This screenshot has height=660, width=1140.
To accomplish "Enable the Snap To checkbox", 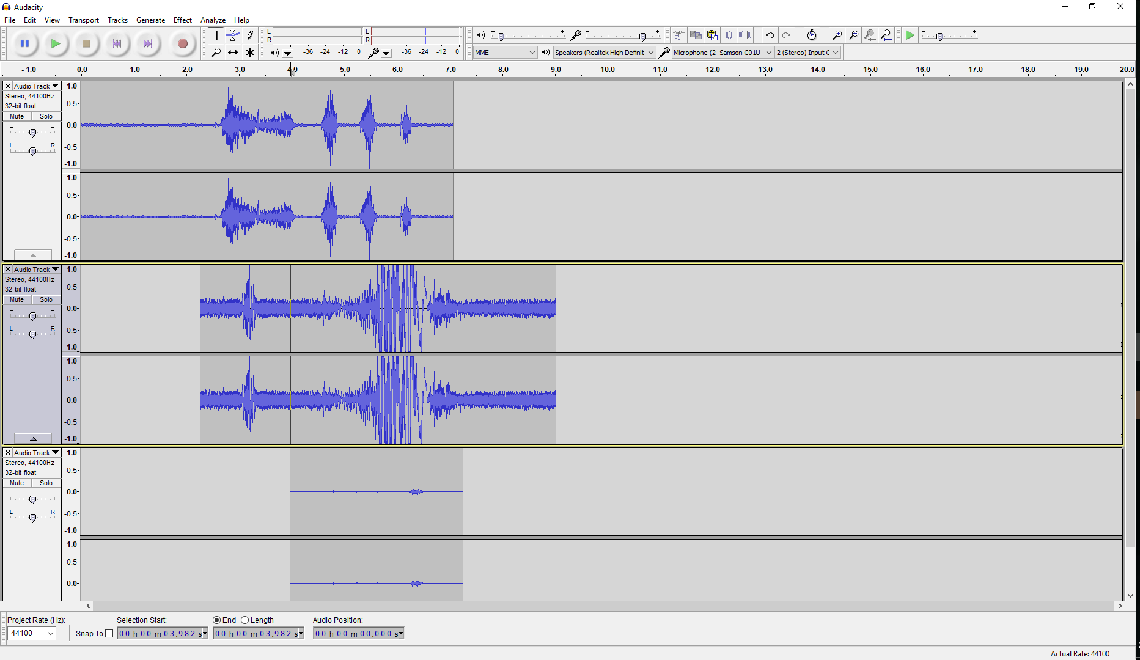I will pyautogui.click(x=109, y=633).
